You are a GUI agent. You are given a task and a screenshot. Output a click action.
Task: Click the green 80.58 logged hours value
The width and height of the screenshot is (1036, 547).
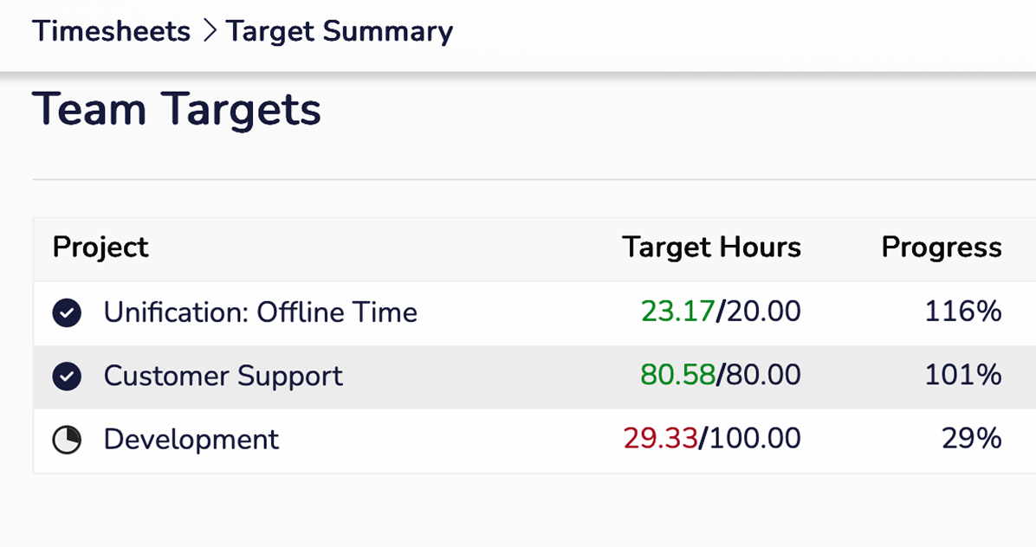[677, 376]
